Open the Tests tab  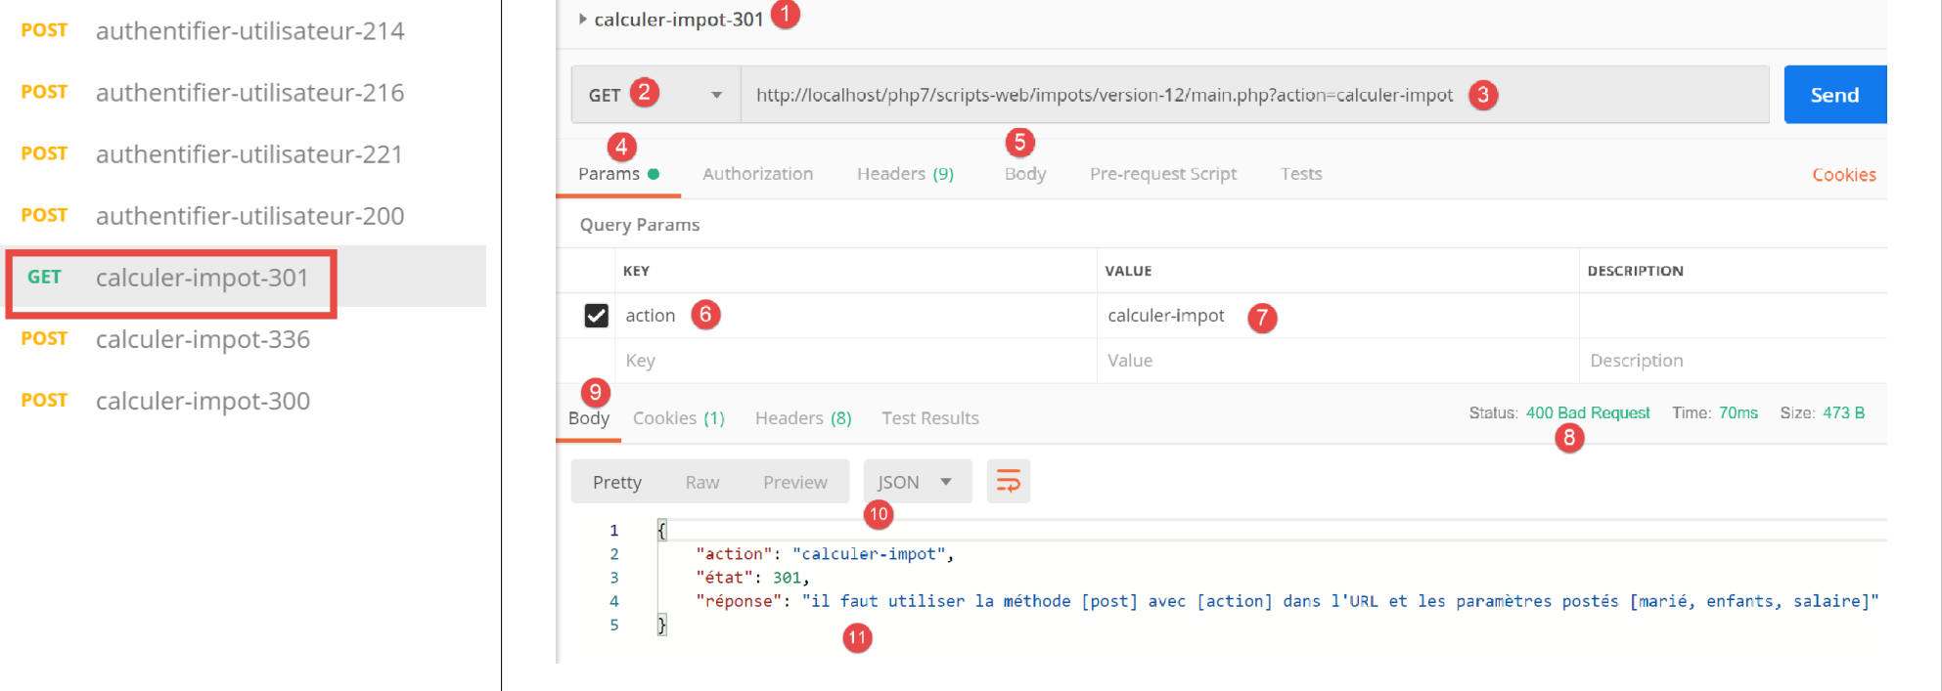1300,174
